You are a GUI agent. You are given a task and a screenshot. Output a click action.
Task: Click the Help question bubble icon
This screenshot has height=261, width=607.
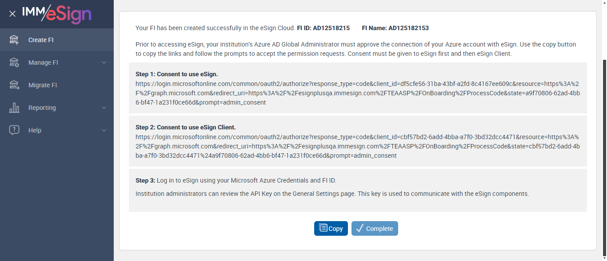14,130
